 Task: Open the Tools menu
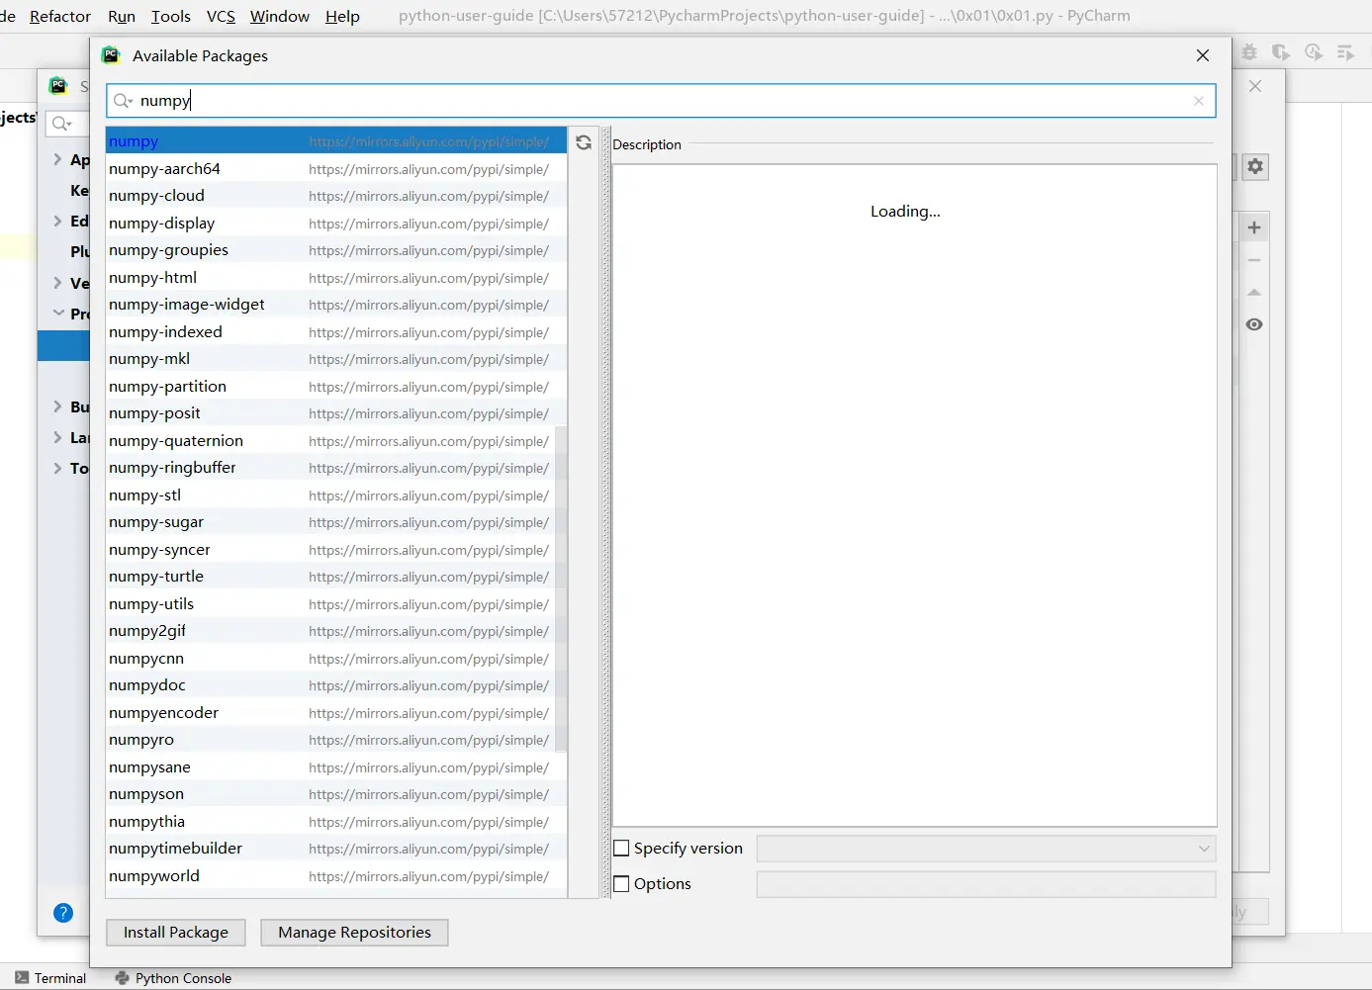[170, 16]
